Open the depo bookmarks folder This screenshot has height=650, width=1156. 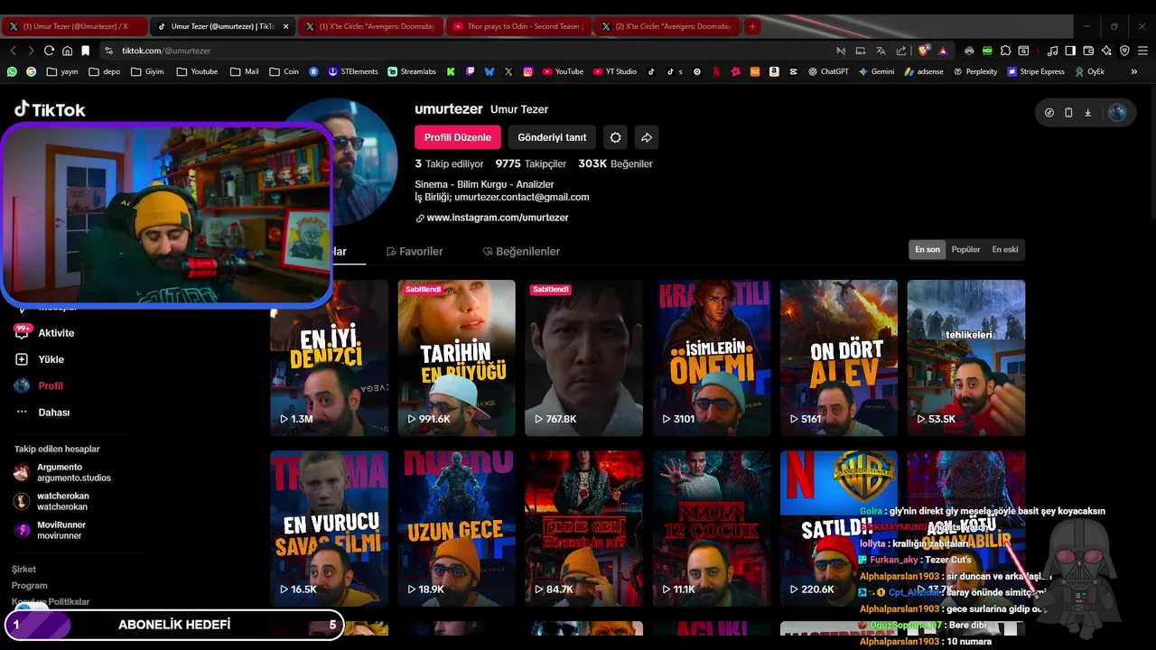[105, 71]
